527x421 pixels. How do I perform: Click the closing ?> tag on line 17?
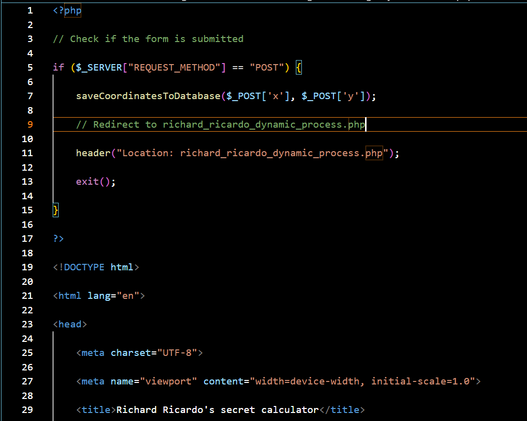[58, 238]
